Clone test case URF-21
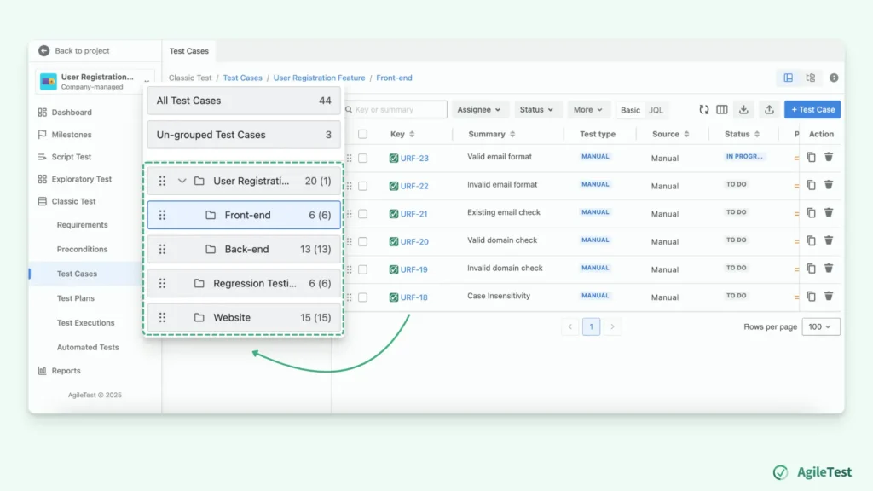Image resolution: width=873 pixels, height=491 pixels. (x=812, y=213)
